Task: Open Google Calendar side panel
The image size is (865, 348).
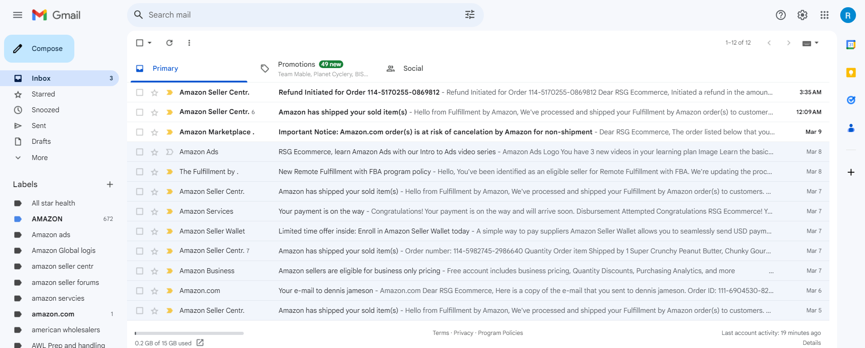Action: (x=851, y=45)
